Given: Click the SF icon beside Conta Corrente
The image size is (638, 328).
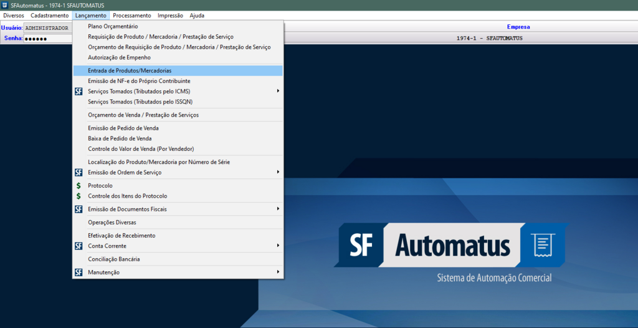Looking at the screenshot, I should coord(79,246).
